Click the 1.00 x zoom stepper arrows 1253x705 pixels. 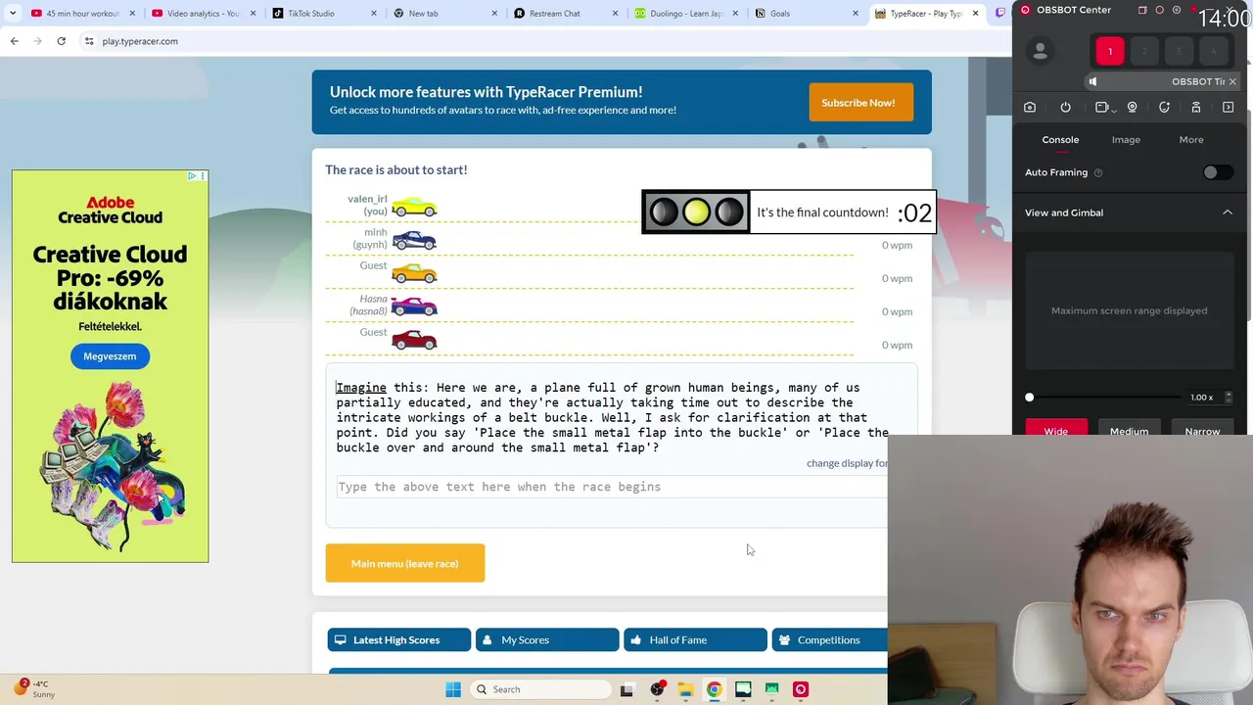coord(1229,398)
